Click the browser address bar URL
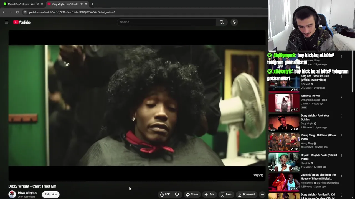355x199 pixels. coord(72,12)
